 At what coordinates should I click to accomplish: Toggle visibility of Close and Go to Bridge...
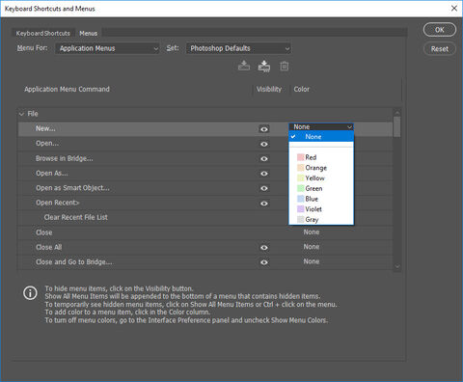264,262
